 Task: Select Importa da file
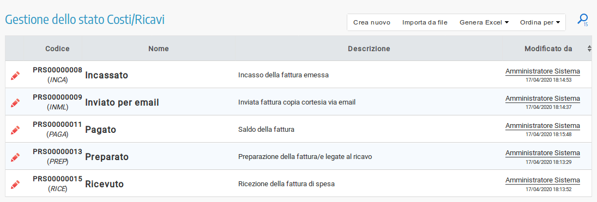click(425, 22)
